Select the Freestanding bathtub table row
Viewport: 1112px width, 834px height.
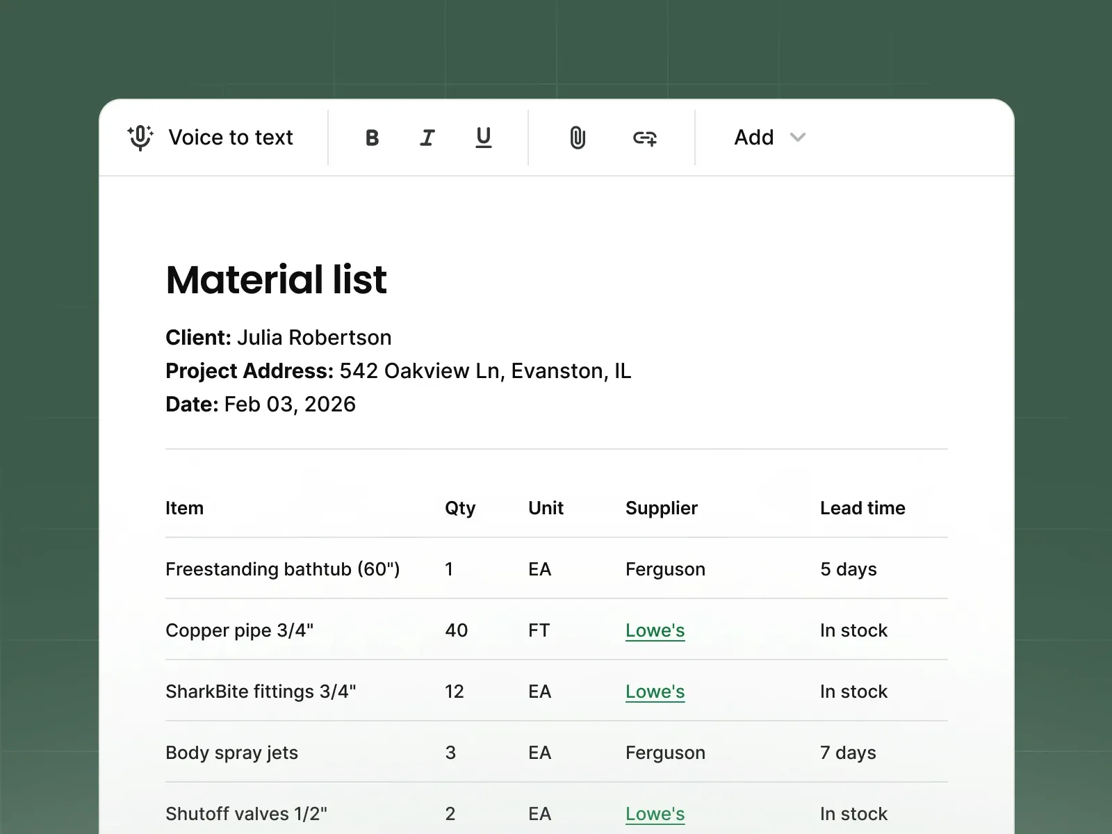(282, 569)
